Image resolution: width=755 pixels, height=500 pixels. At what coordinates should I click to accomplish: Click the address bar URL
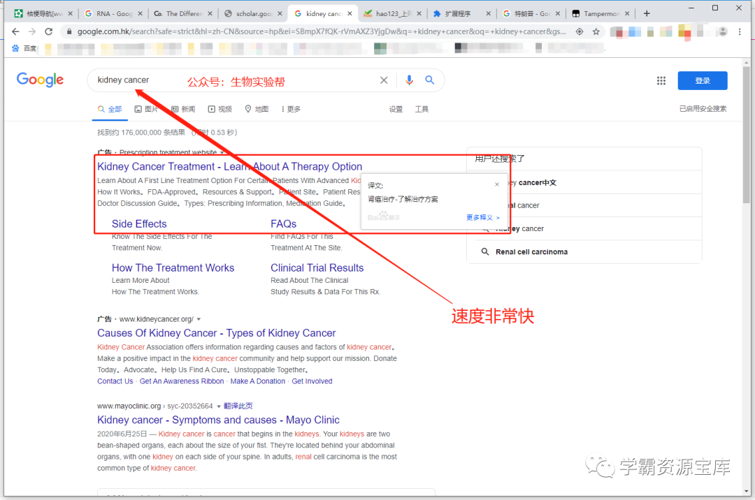pos(322,31)
